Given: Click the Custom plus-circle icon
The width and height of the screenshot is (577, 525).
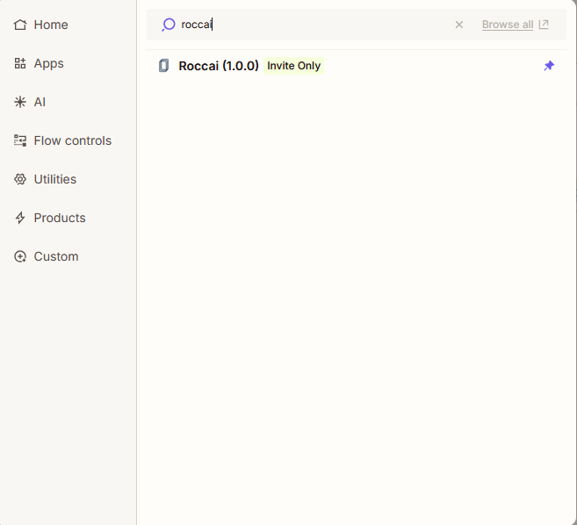Looking at the screenshot, I should point(20,256).
